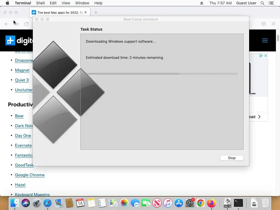Open the Notes app in Dock
The width and height of the screenshot is (280, 210).
tap(91, 203)
